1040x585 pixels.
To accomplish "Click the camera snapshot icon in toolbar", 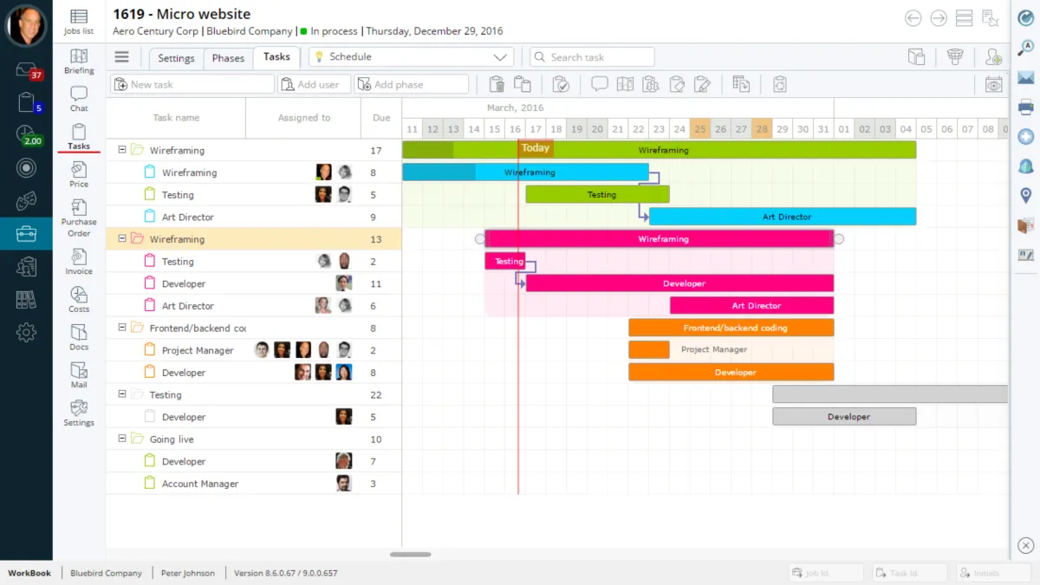I will [993, 84].
